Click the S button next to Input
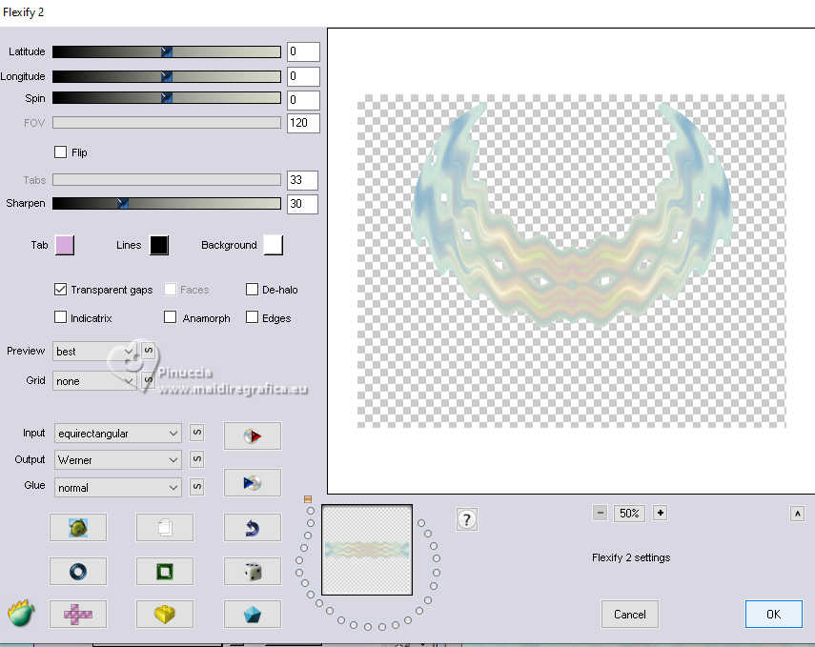The height and width of the screenshot is (647, 815). (197, 433)
